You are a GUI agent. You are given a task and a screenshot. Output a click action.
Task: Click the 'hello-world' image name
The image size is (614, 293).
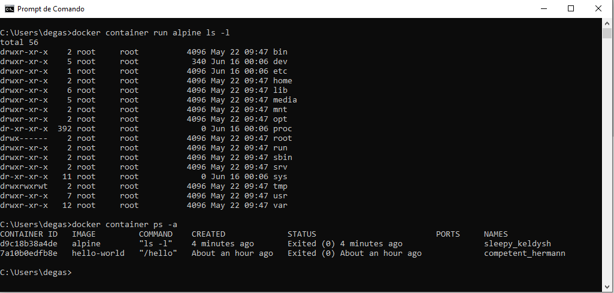coord(98,253)
